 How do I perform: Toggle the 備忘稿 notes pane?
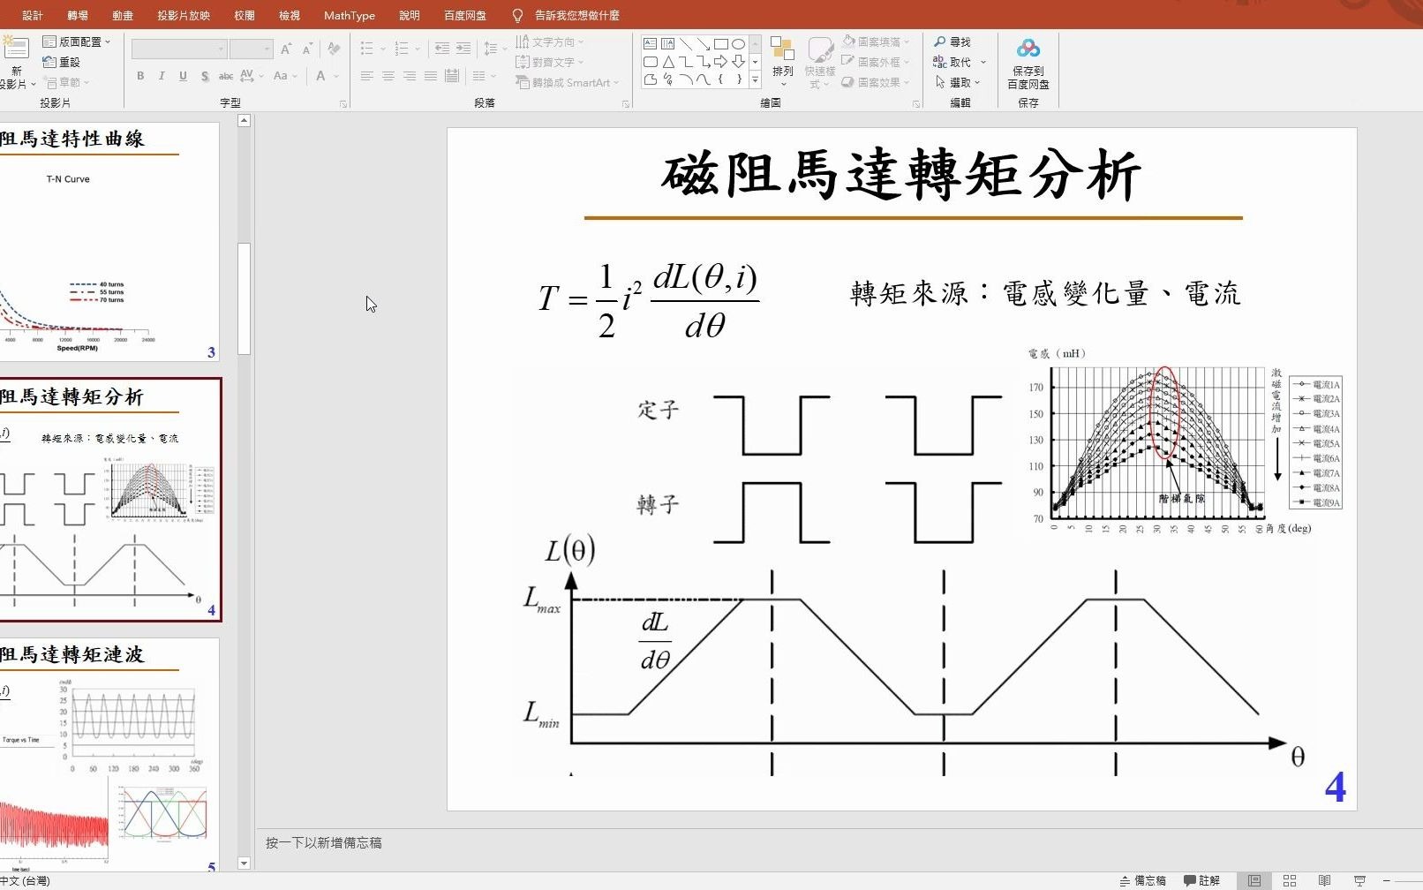click(1142, 880)
